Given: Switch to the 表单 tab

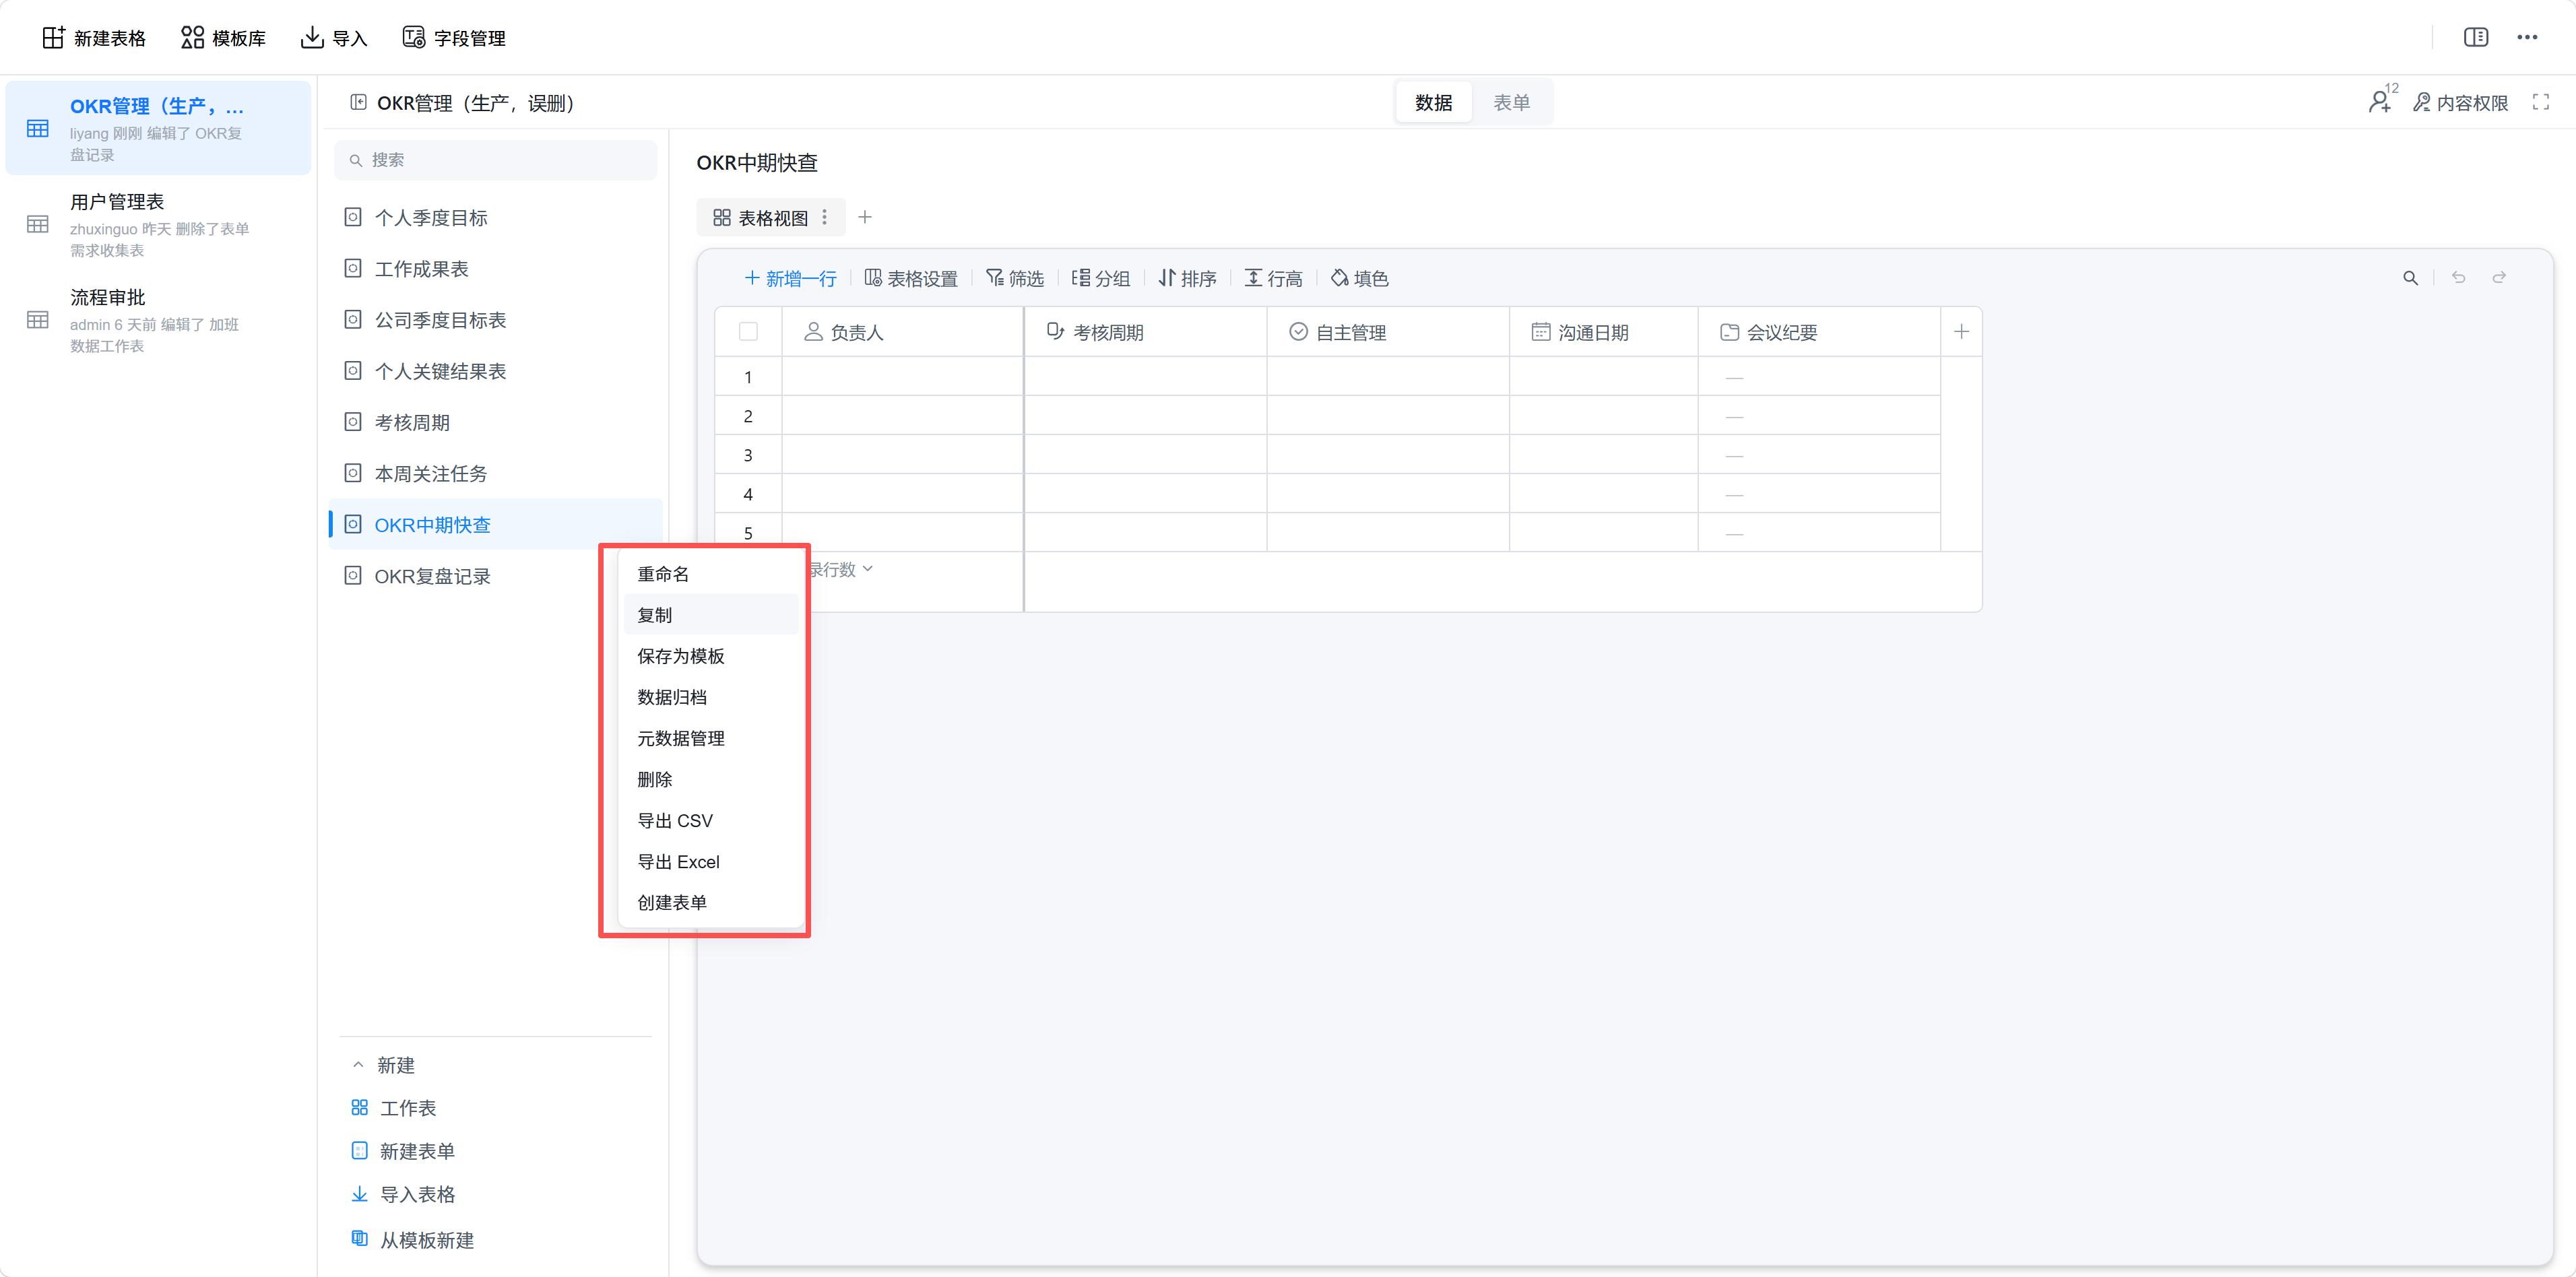Looking at the screenshot, I should pyautogui.click(x=1511, y=102).
